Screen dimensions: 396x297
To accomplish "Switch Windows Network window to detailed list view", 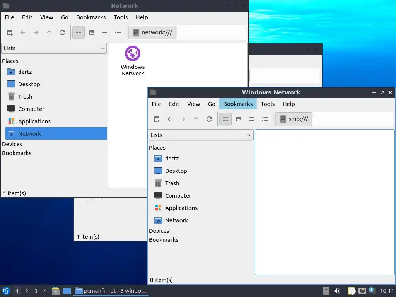I will tap(265, 119).
